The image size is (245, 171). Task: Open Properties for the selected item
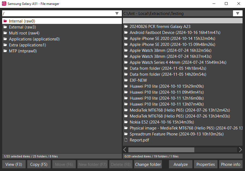[206, 164]
